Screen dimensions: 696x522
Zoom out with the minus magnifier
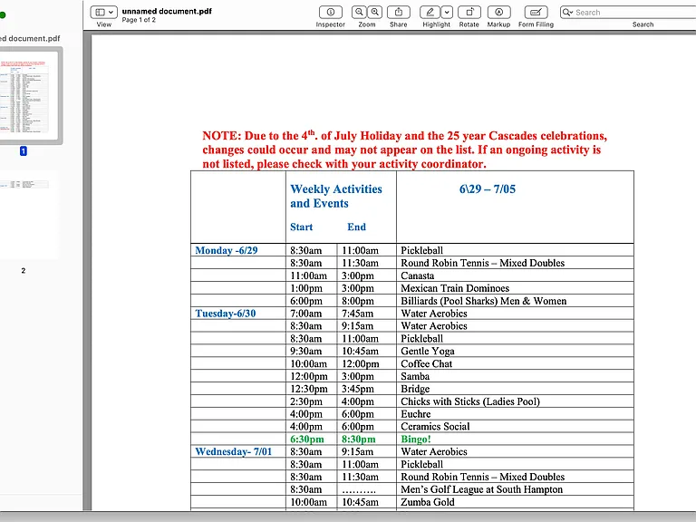pos(359,12)
